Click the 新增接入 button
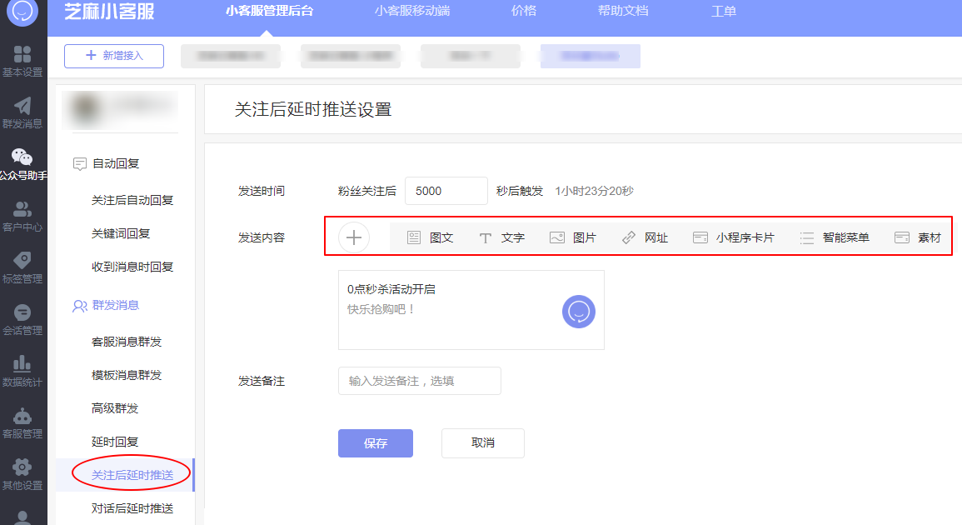This screenshot has height=525, width=962. click(x=114, y=56)
